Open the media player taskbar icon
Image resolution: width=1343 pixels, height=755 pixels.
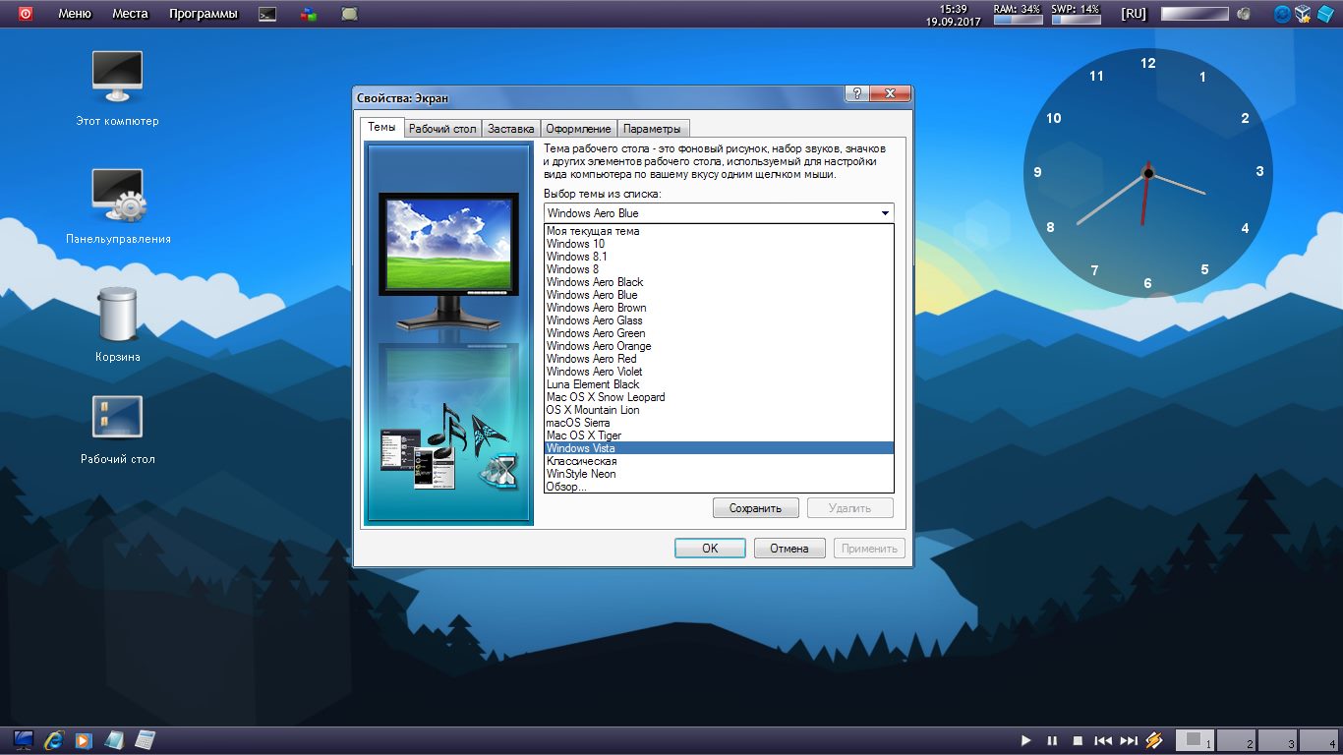point(84,740)
